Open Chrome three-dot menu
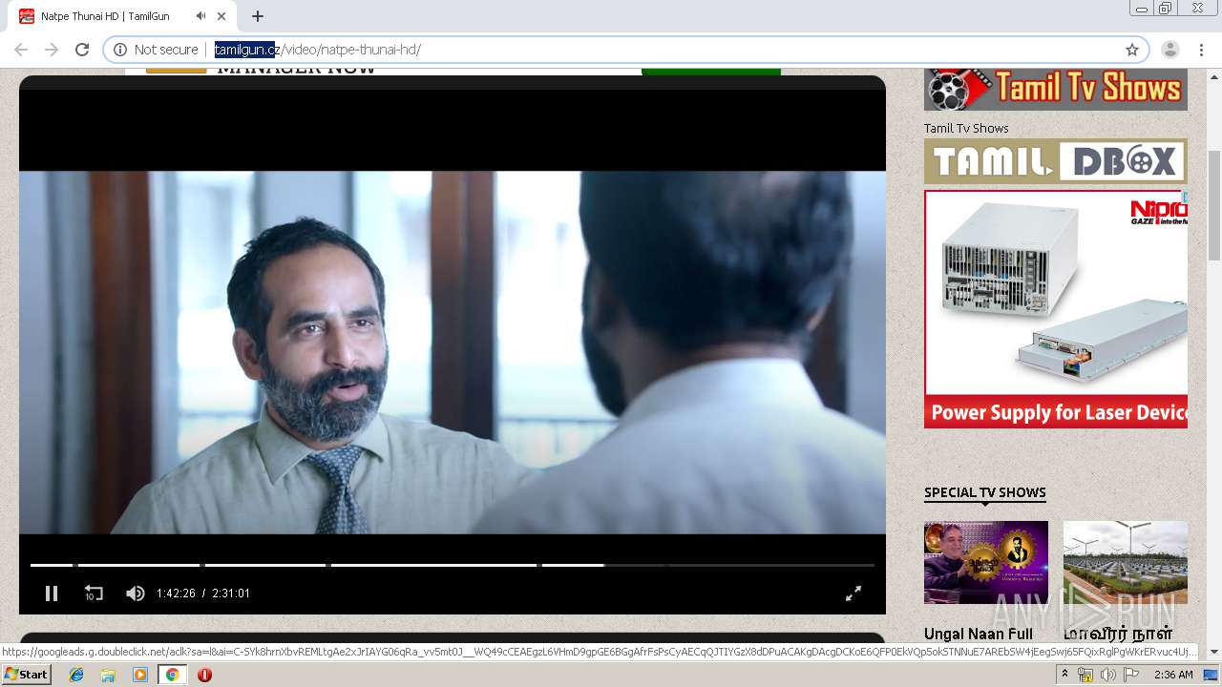The image size is (1222, 687). [1202, 50]
